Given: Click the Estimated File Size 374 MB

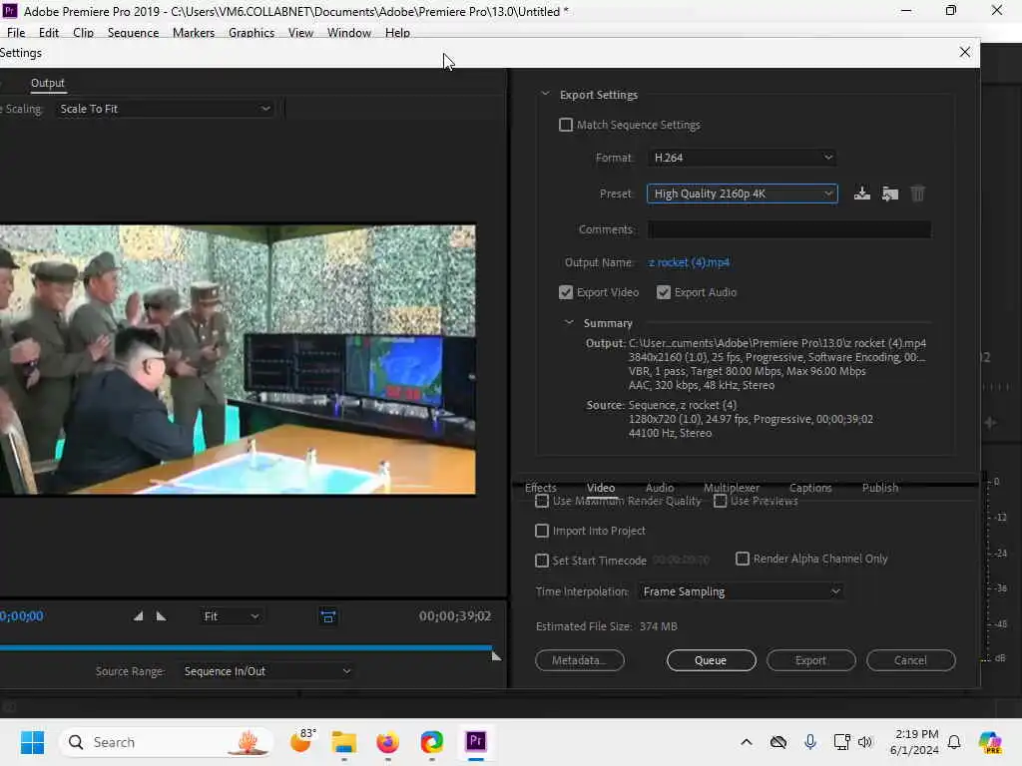Looking at the screenshot, I should pyautogui.click(x=606, y=626).
